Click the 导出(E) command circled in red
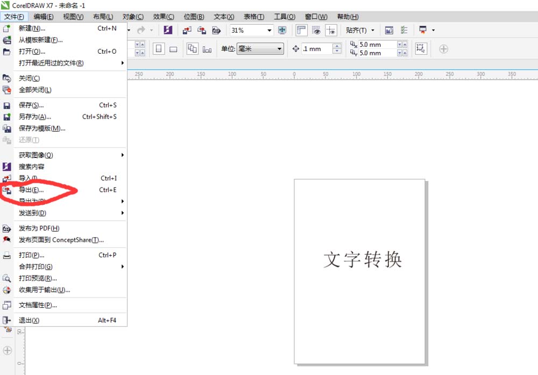 (x=32, y=190)
